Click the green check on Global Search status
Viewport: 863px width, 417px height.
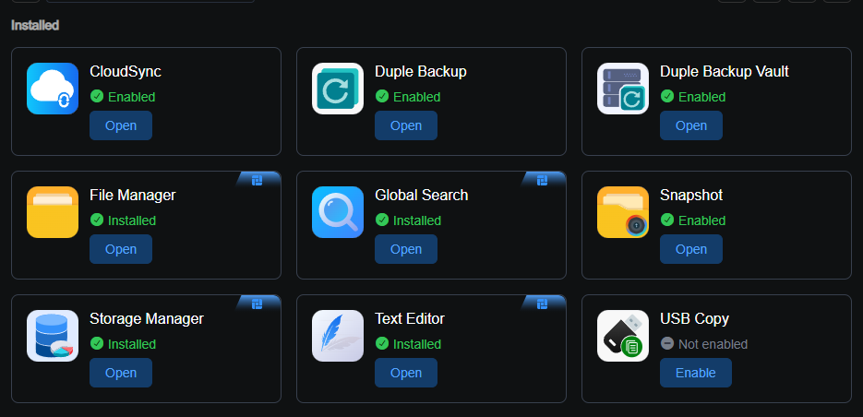tap(382, 220)
